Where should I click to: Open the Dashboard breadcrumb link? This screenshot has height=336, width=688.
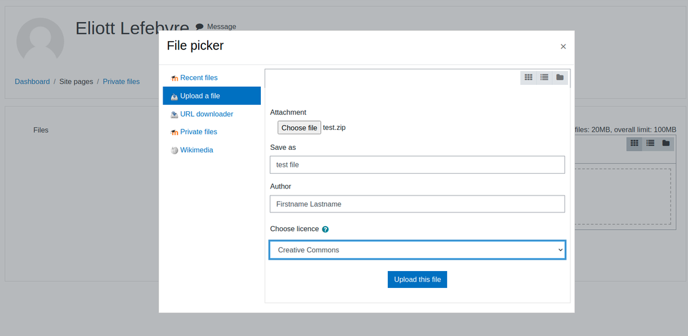pos(33,81)
